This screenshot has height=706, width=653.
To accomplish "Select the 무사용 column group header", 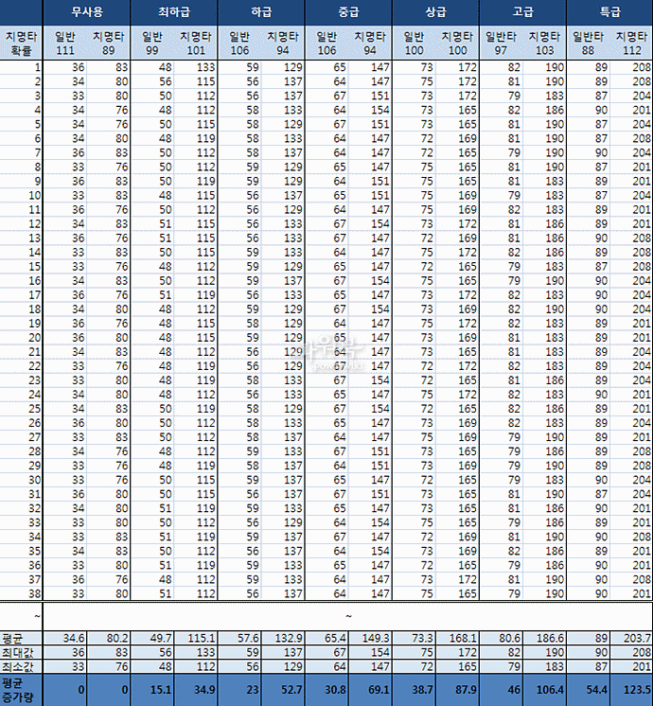I will tap(86, 11).
